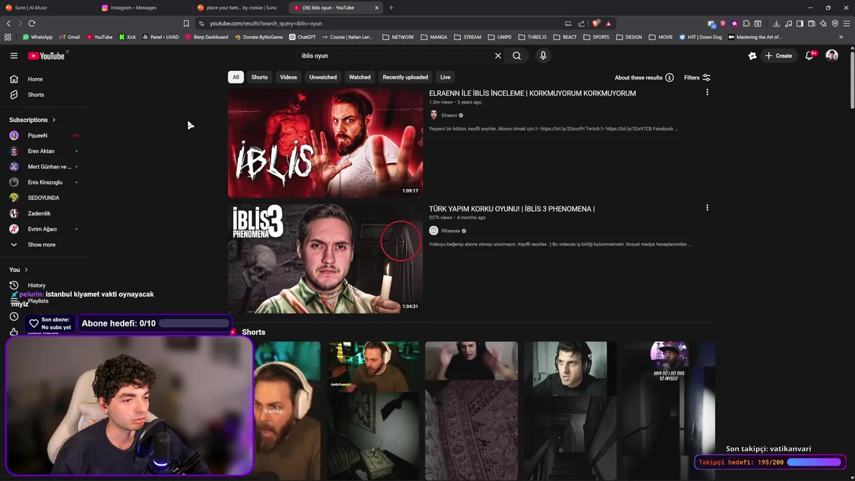Click the Create button
The width and height of the screenshot is (855, 481).
(778, 55)
